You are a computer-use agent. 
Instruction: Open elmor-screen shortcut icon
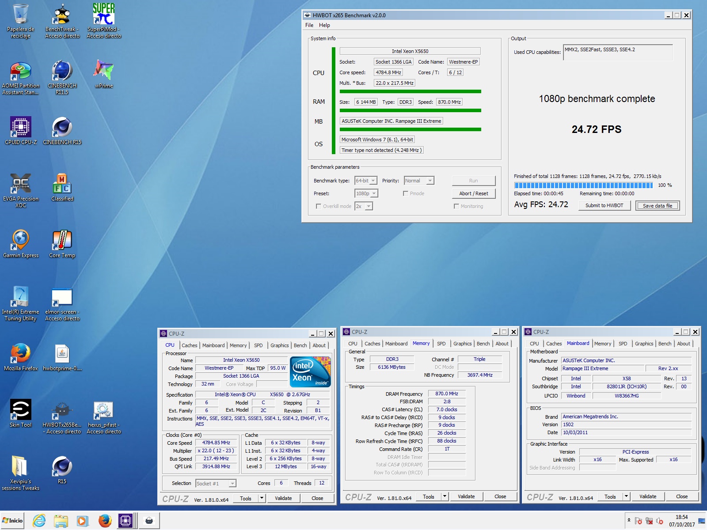[x=62, y=304]
